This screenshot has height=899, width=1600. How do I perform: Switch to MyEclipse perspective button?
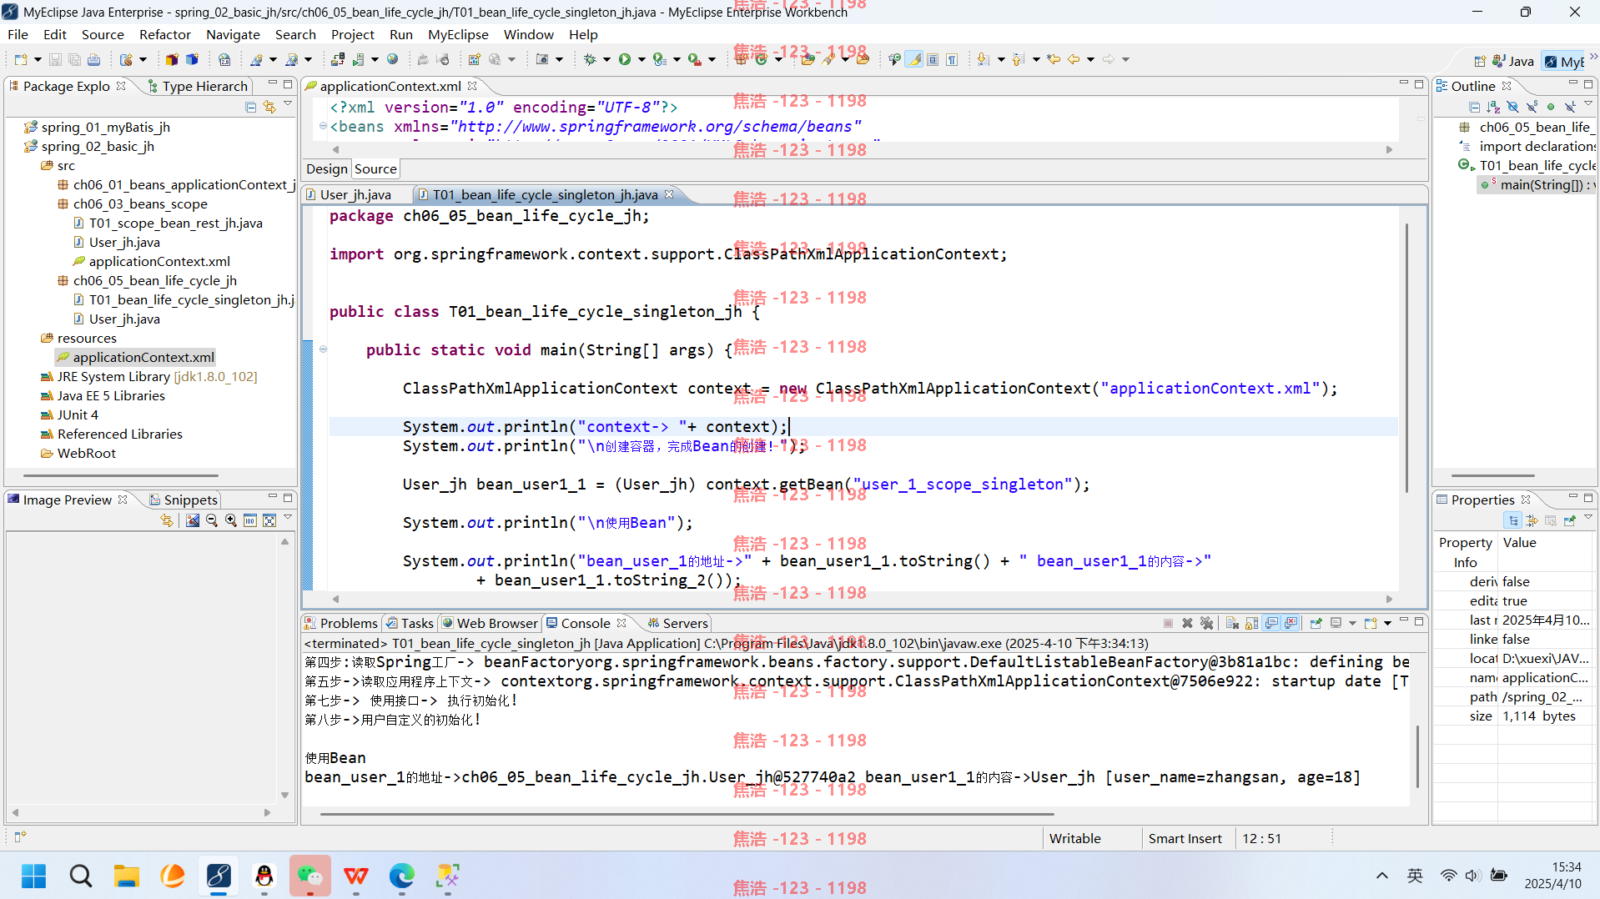coord(1563,61)
